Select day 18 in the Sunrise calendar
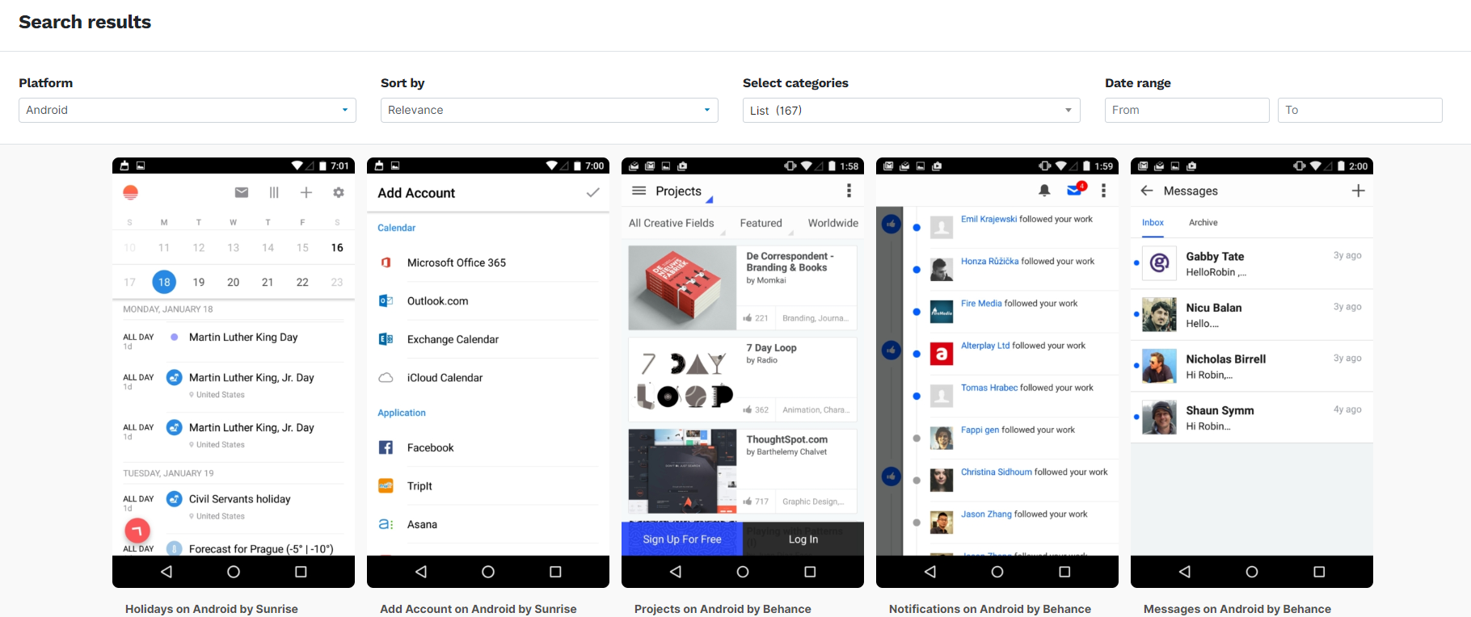This screenshot has width=1471, height=617. point(164,282)
